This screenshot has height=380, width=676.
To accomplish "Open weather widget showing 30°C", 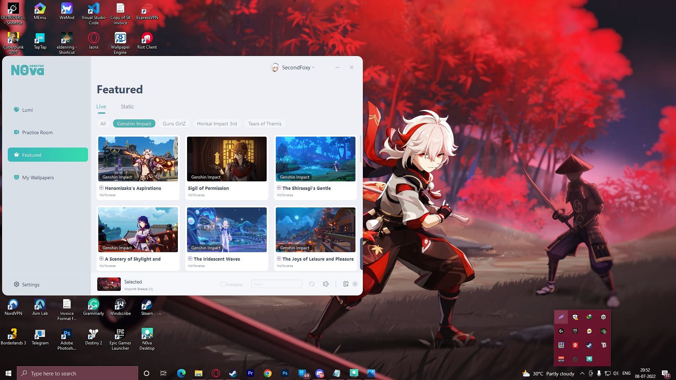I will 548,373.
